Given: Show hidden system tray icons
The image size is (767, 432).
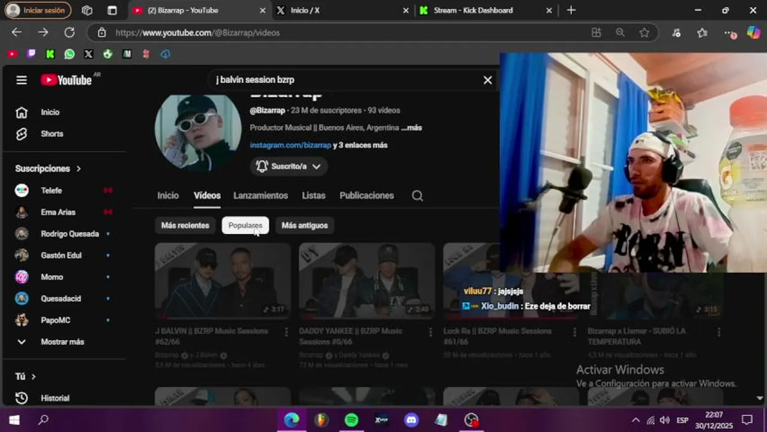Looking at the screenshot, I should point(636,420).
